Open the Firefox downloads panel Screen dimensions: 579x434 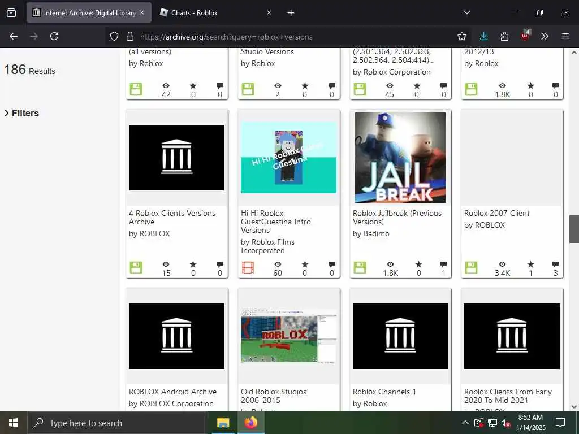click(x=483, y=36)
